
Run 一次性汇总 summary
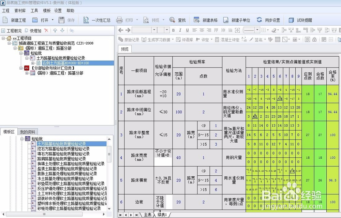(x=97, y=20)
